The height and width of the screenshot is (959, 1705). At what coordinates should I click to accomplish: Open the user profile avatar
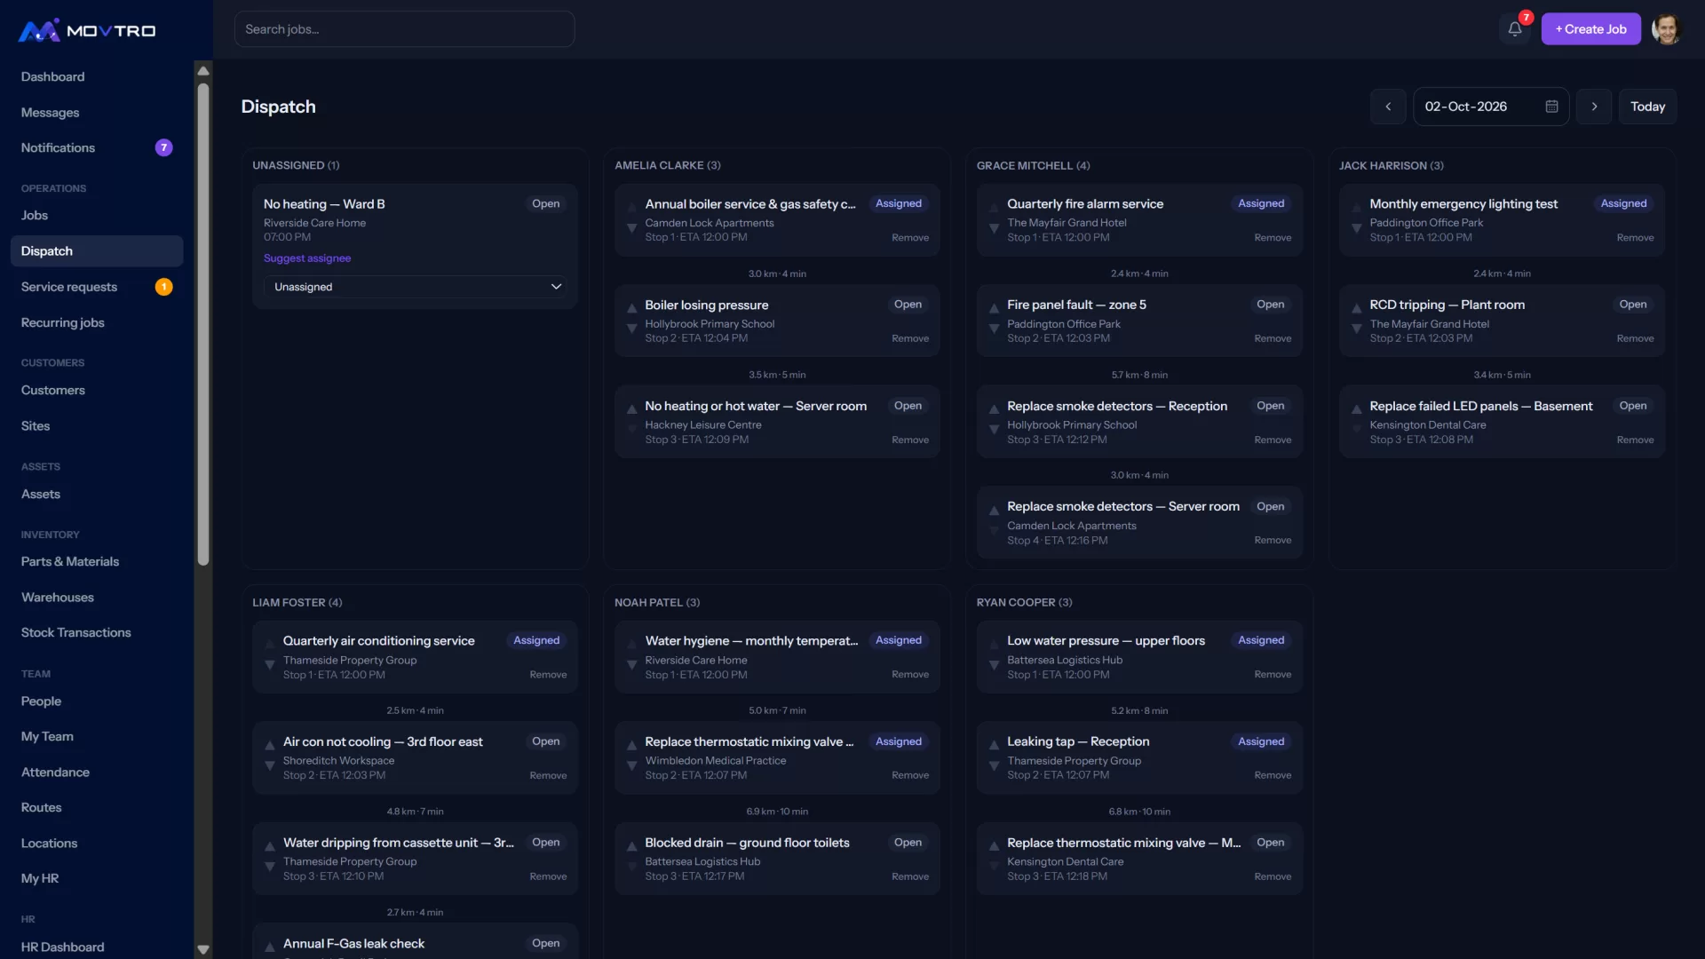[x=1667, y=29]
